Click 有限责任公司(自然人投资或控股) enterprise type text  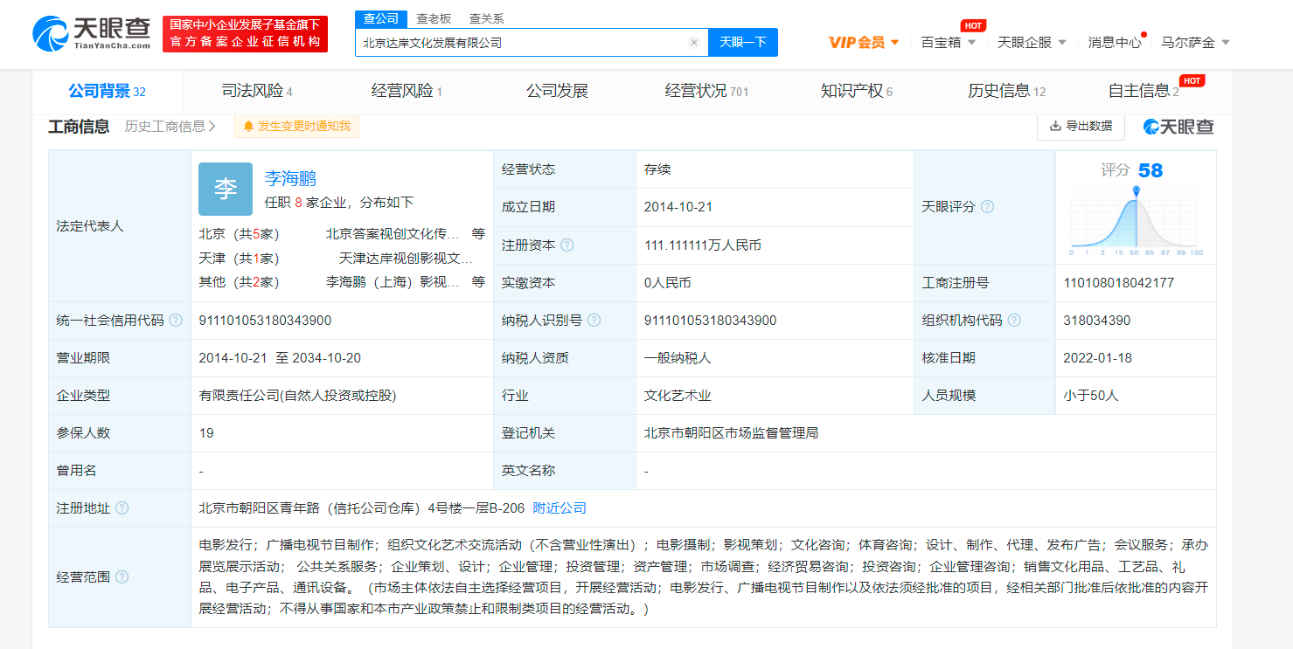click(x=298, y=396)
